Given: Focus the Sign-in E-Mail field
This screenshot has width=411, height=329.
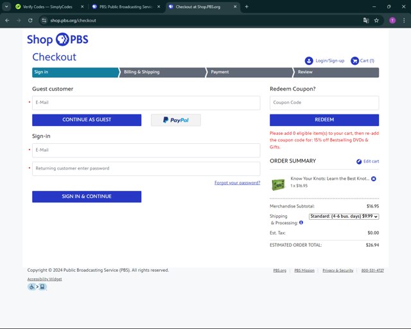Looking at the screenshot, I should coord(146,150).
